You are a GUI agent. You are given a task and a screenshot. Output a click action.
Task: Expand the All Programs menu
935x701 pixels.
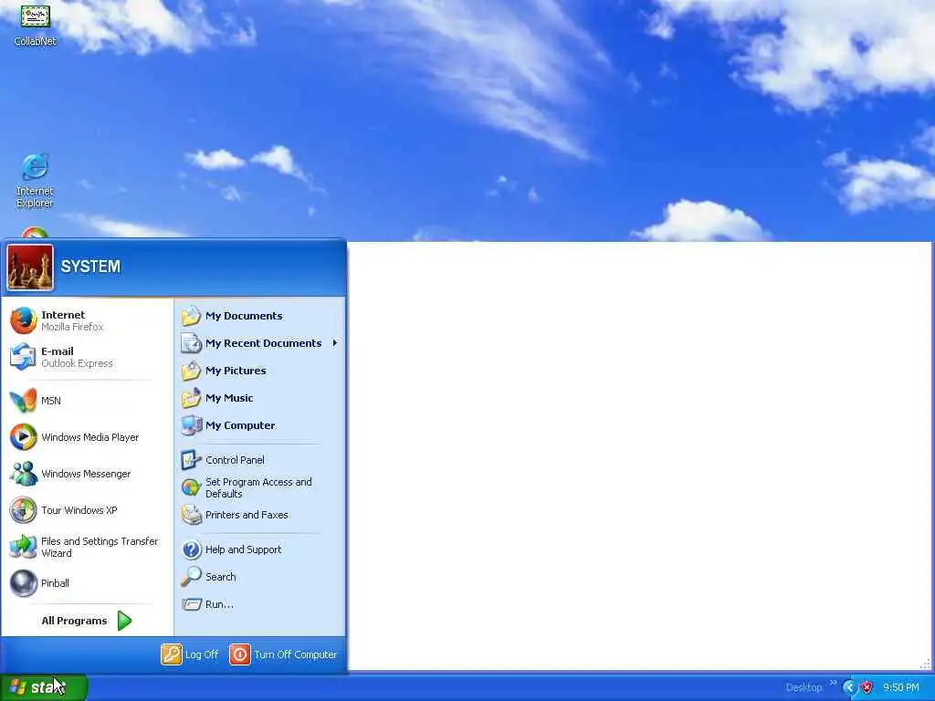(x=87, y=621)
